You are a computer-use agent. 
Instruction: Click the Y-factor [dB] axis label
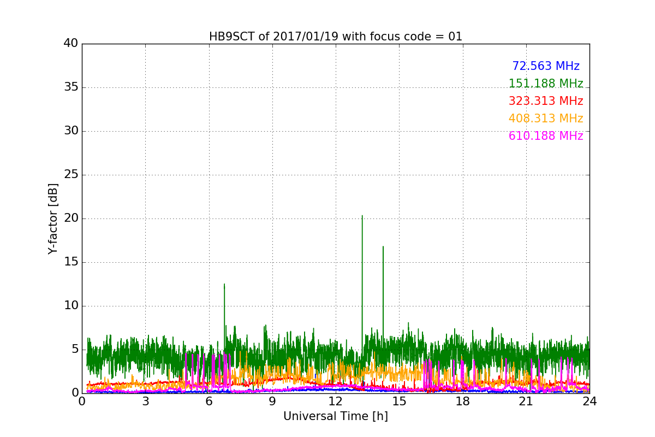pyautogui.click(x=53, y=218)
